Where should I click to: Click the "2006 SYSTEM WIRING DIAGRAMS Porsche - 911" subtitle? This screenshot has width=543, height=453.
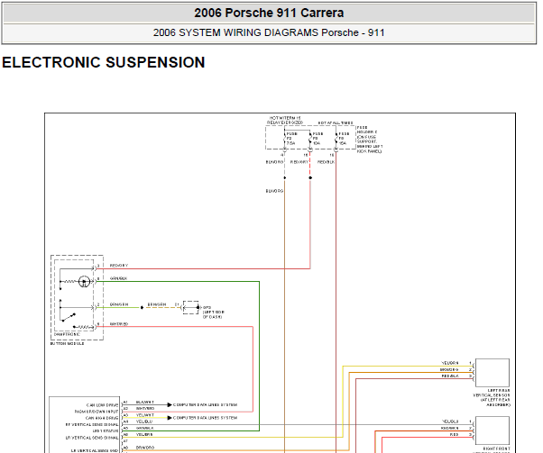[x=269, y=32]
